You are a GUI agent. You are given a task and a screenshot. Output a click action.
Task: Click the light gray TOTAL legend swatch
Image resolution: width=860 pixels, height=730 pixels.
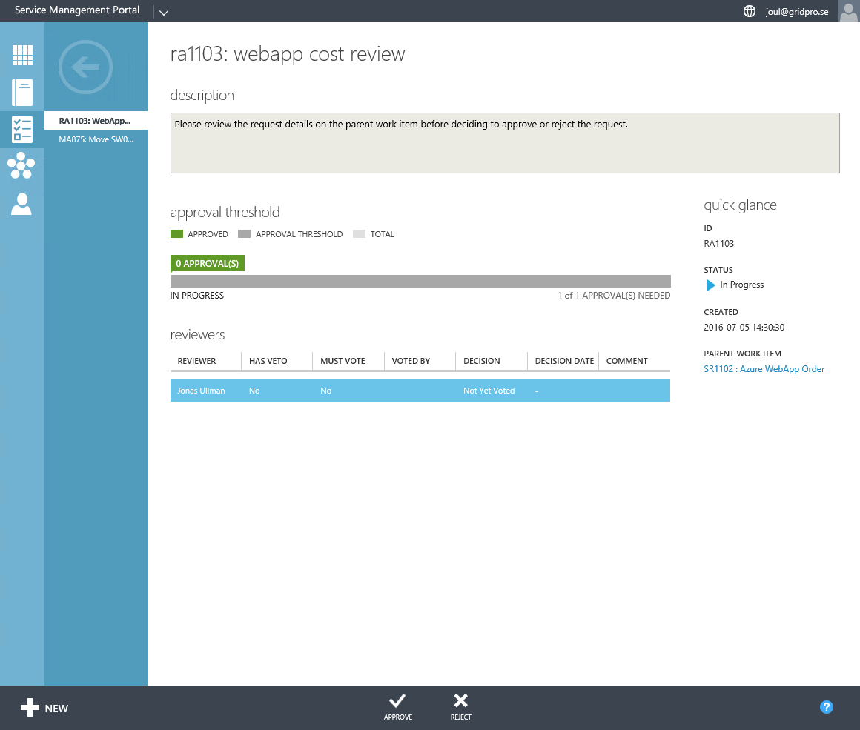click(x=360, y=234)
